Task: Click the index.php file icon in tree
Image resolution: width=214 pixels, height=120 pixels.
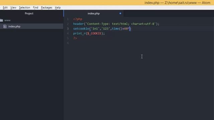Action: tap(5, 26)
